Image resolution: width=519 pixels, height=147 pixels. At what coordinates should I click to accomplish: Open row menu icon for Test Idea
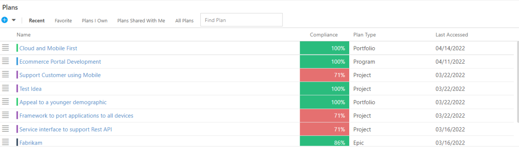tap(5, 88)
